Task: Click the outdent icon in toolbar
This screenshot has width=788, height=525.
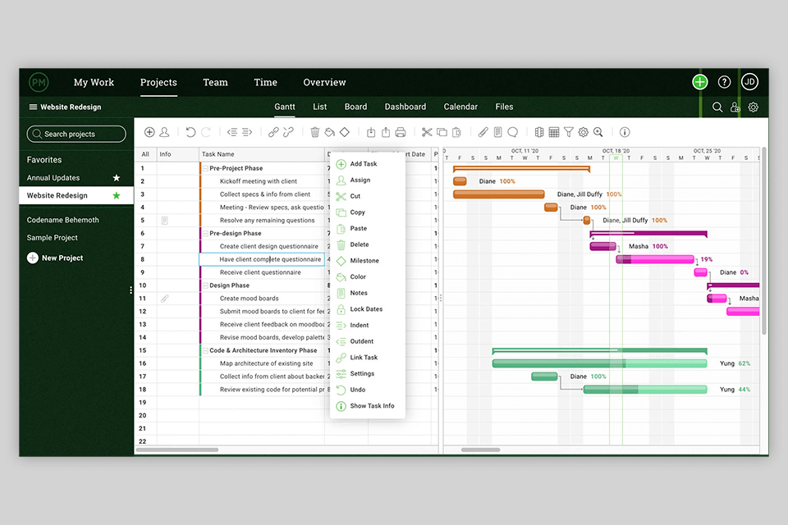Action: pos(231,132)
